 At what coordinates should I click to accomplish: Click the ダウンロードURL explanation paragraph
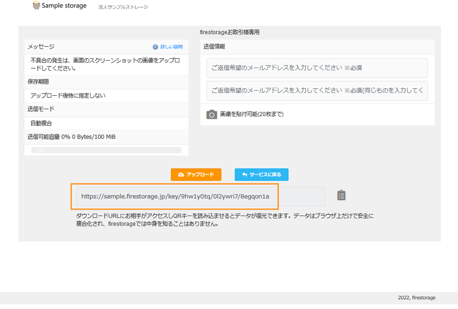[x=225, y=220]
